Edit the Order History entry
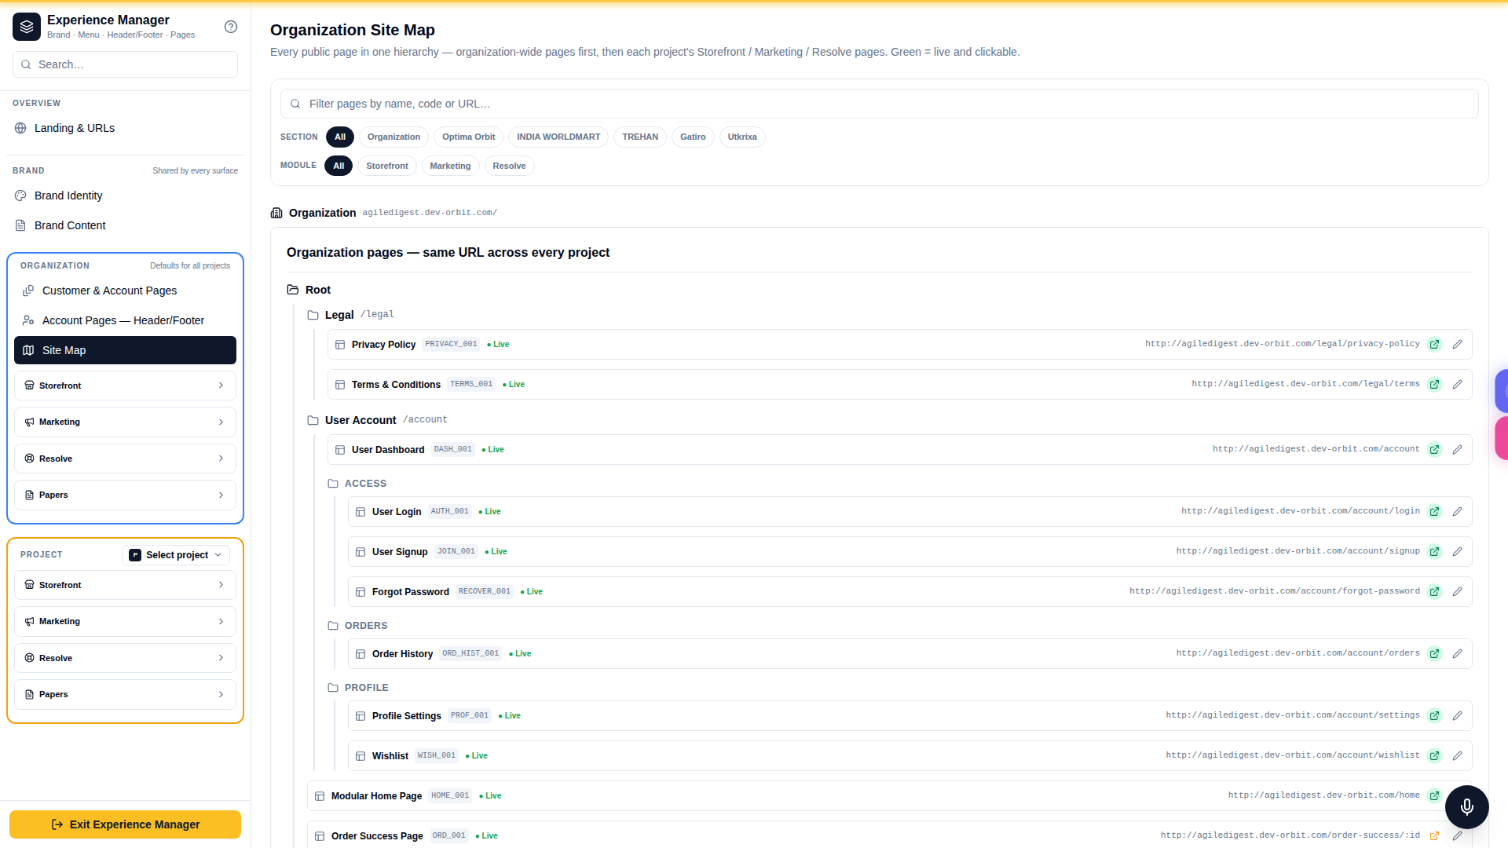 click(1457, 654)
